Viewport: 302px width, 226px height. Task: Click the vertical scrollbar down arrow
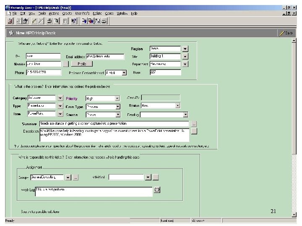pyautogui.click(x=294, y=215)
